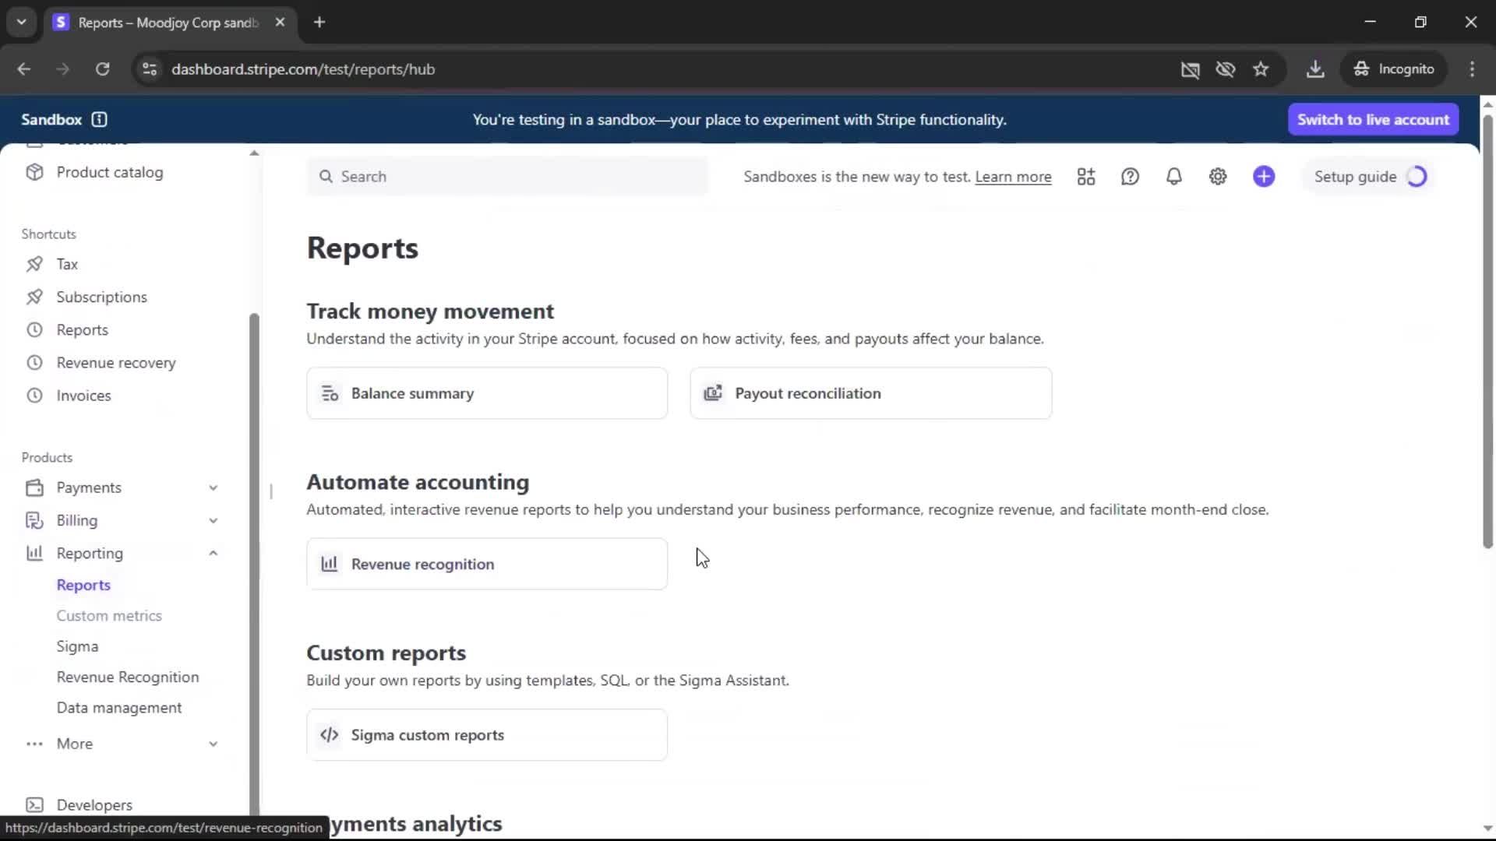Click the Setup guide progress indicator
The width and height of the screenshot is (1496, 841).
click(1417, 177)
